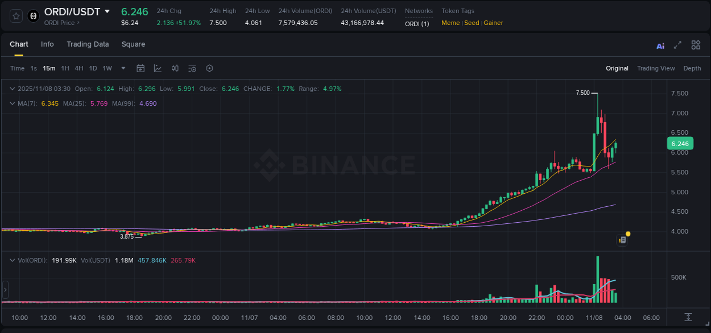Viewport: 711px width, 333px height.
Task: Switch to the Trading Data tab
Action: 88,44
